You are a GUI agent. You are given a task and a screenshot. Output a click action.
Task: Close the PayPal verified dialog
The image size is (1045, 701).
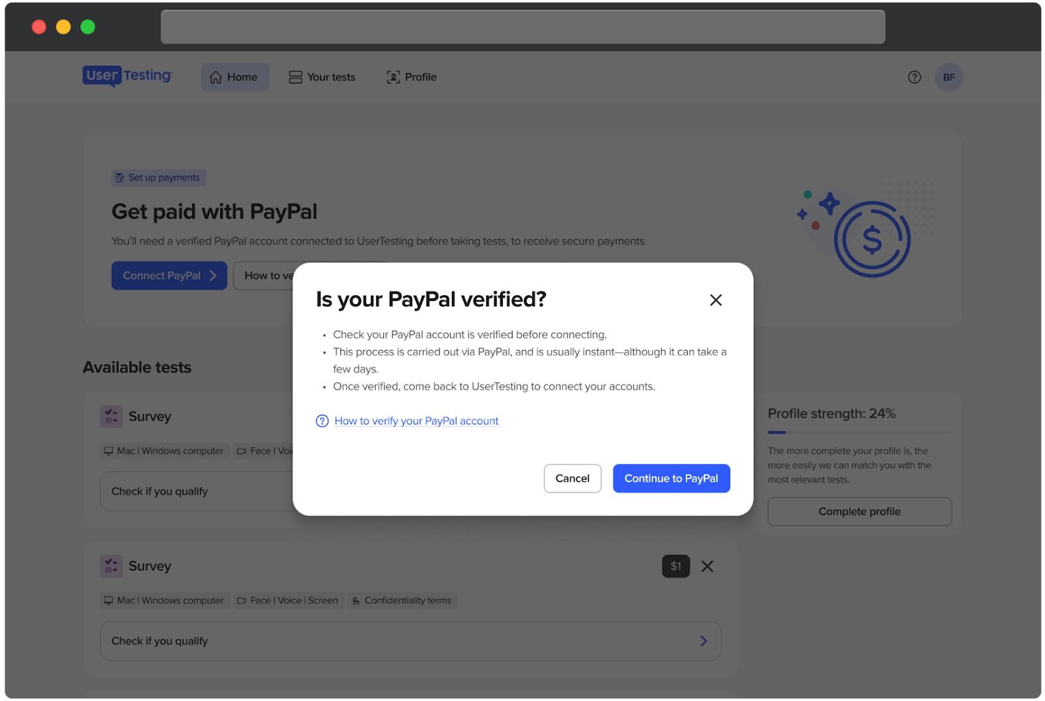pyautogui.click(x=716, y=300)
